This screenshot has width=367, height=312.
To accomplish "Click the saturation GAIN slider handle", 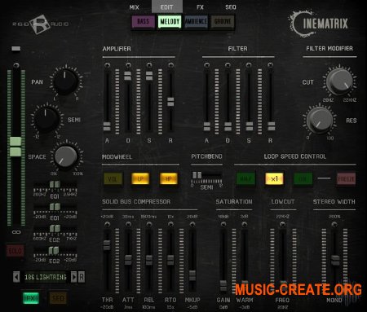I will pyautogui.click(x=223, y=285).
